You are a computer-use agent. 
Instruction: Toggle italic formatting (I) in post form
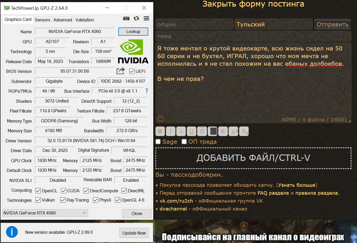point(171,131)
